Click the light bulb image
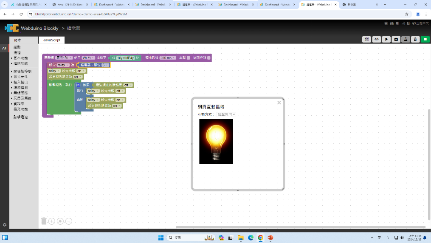This screenshot has height=243, width=431. click(x=216, y=141)
